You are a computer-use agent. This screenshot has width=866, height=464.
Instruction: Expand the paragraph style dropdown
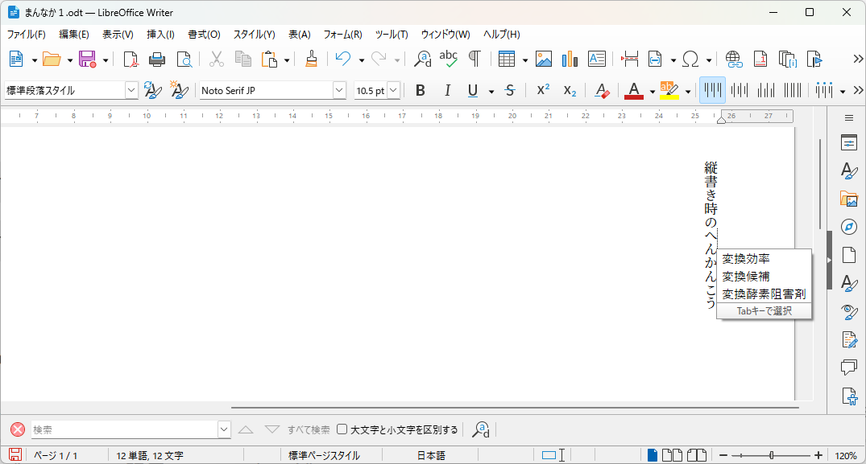point(131,90)
